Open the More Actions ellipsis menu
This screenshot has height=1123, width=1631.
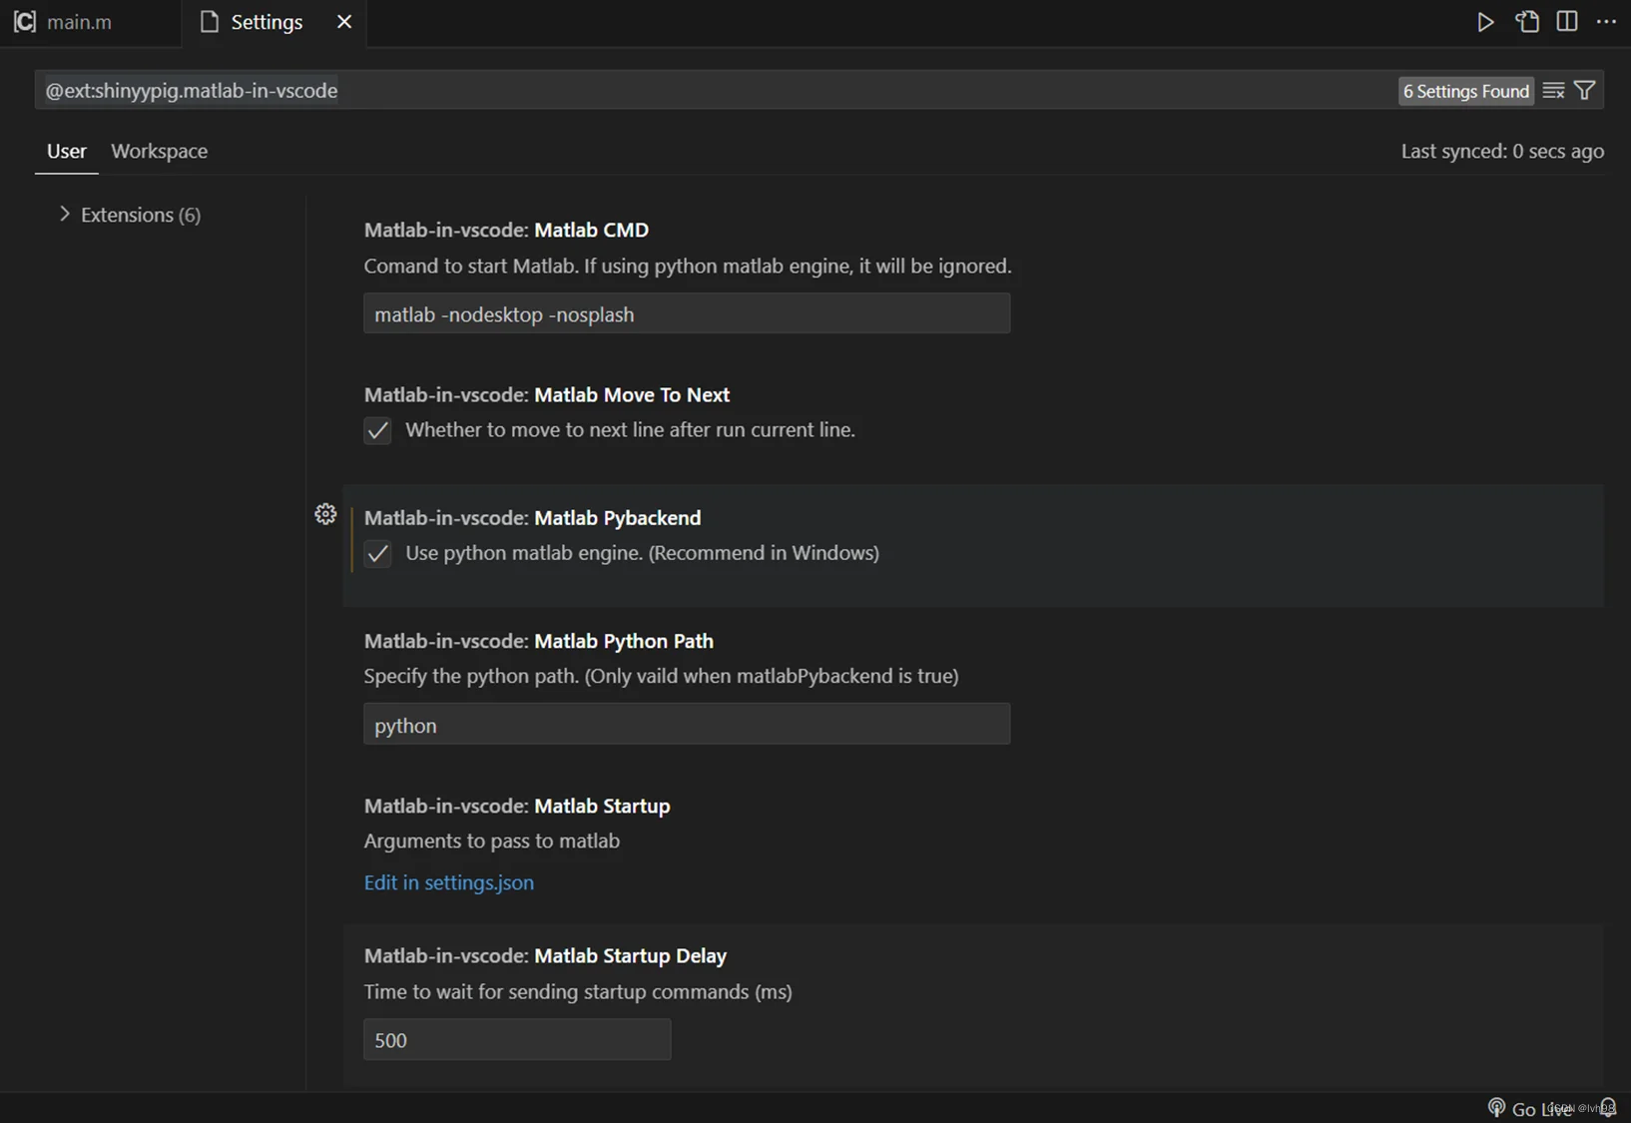coord(1606,22)
